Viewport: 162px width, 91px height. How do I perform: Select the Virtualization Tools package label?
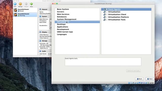tap(117, 20)
